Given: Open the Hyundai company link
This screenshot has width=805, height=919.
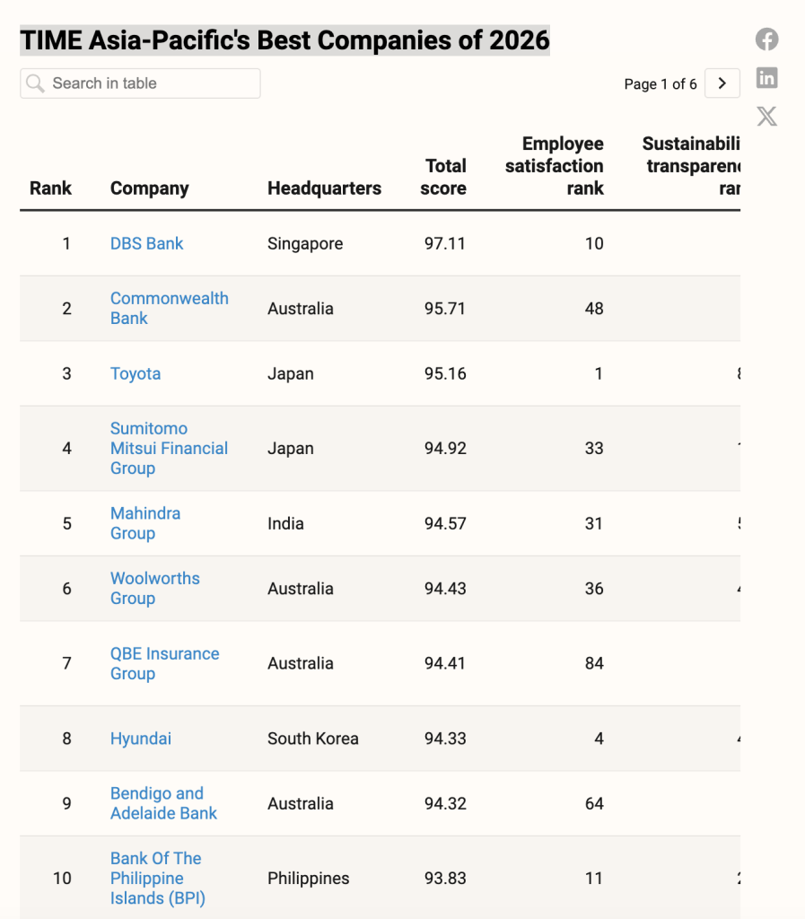Looking at the screenshot, I should pyautogui.click(x=141, y=739).
